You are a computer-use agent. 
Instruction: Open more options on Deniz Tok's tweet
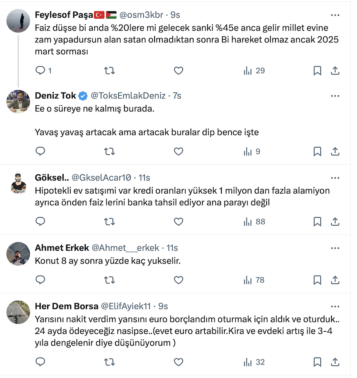(335, 96)
